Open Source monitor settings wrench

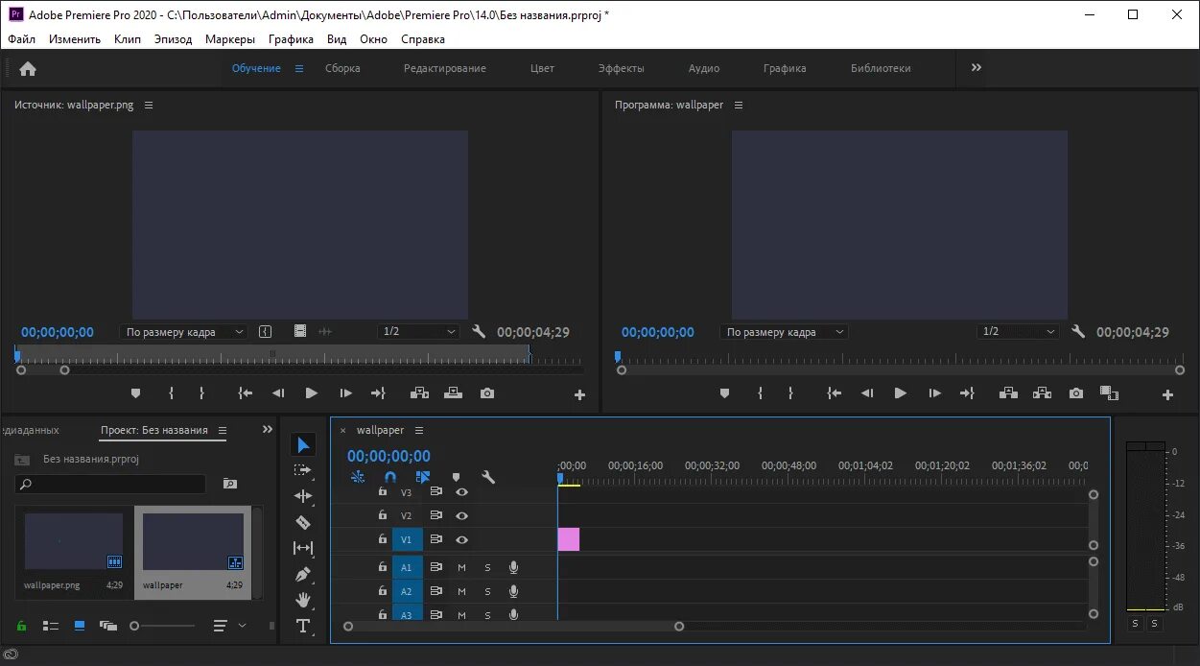[480, 332]
